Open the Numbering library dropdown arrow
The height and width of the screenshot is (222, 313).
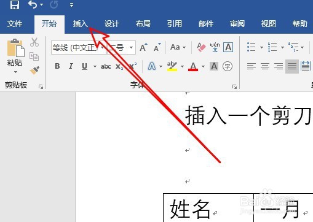click(x=282, y=47)
